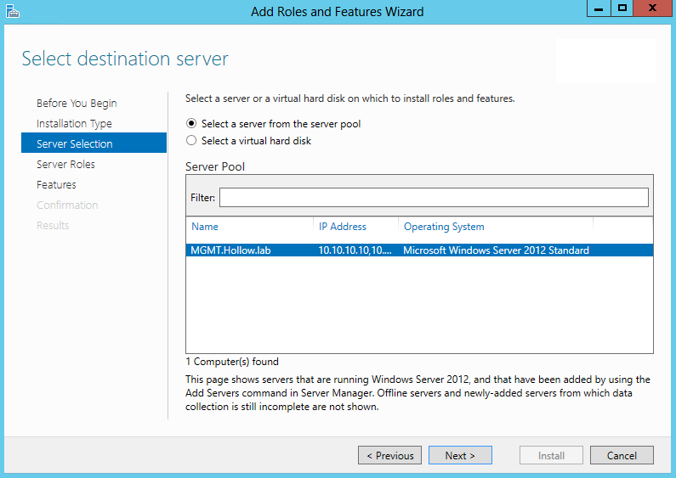Maximize the wizard window
676x478 pixels.
pos(622,8)
